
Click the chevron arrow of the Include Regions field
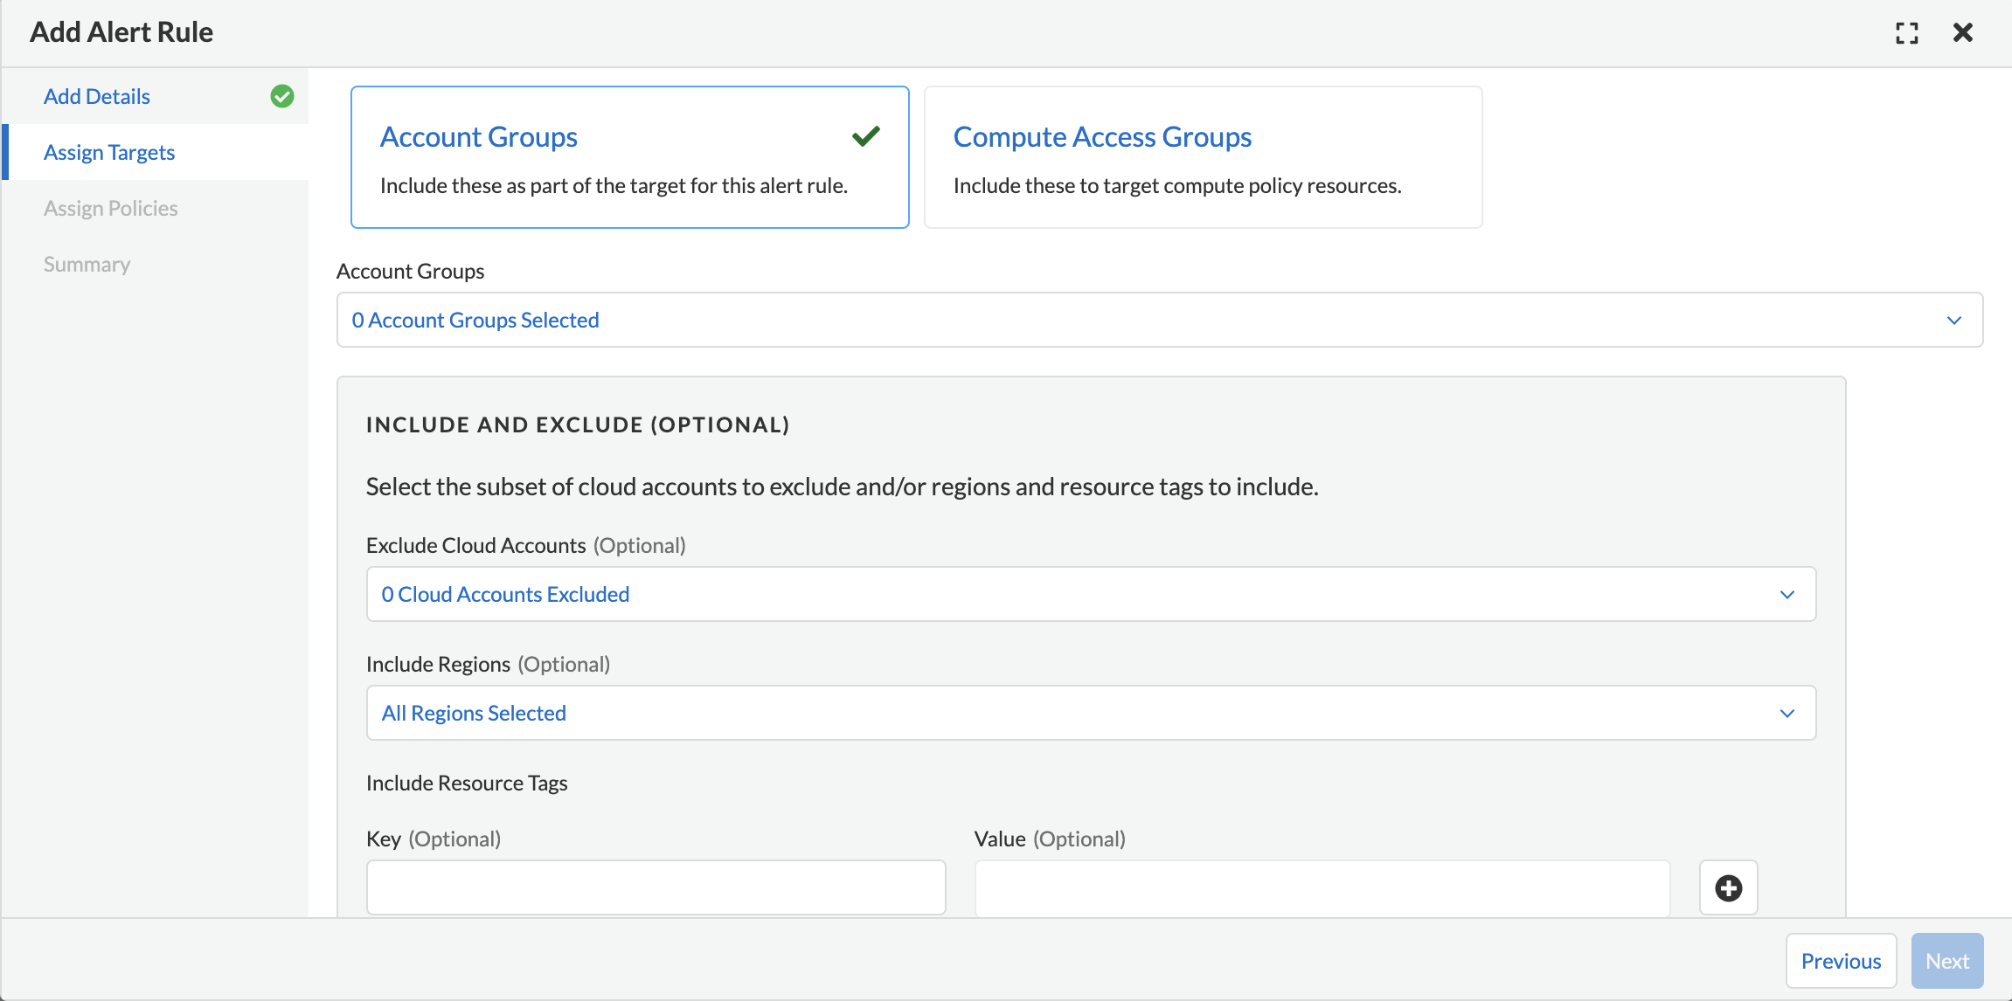tap(1787, 714)
